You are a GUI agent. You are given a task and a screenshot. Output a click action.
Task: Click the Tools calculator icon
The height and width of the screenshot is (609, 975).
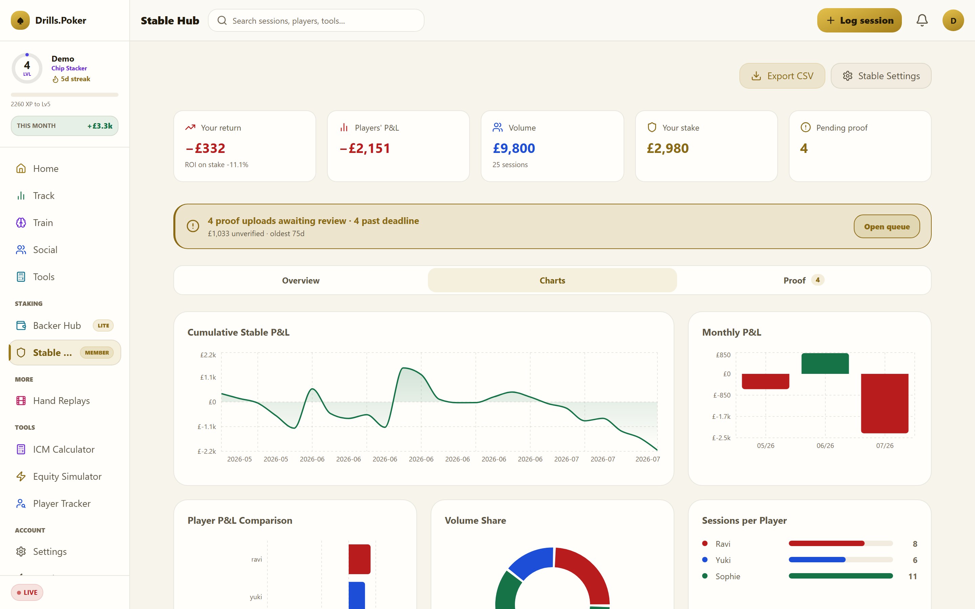(21, 277)
